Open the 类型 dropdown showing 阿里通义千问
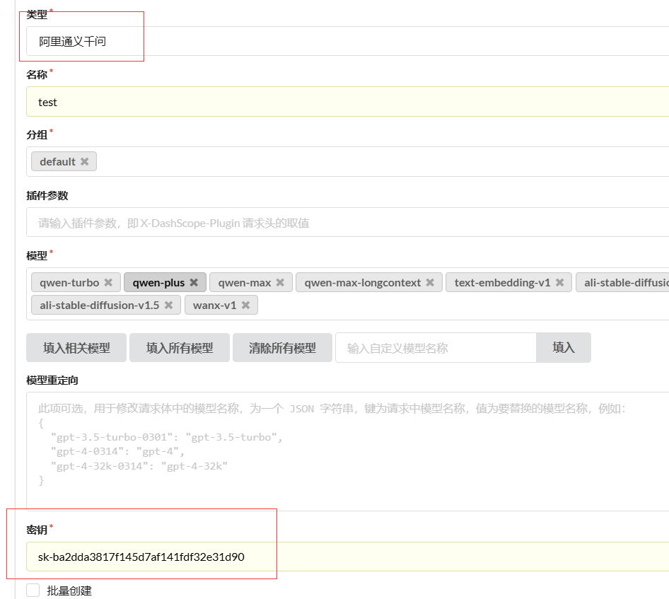Viewport: 669px width, 599px height. coord(347,42)
